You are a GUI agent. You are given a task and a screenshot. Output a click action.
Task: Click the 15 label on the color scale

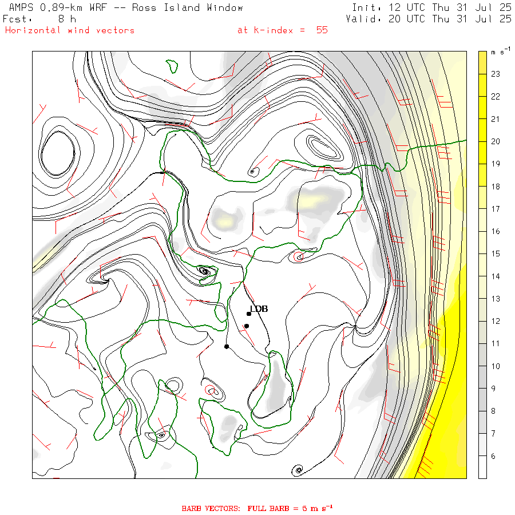[496, 254]
